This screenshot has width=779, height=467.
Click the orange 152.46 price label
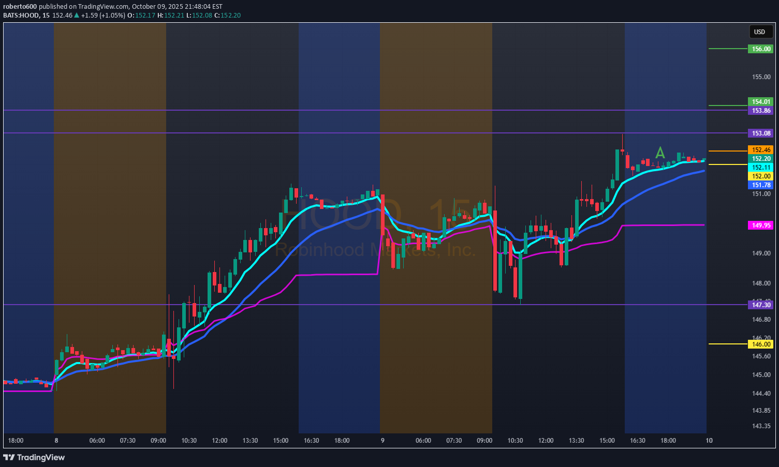pyautogui.click(x=760, y=150)
